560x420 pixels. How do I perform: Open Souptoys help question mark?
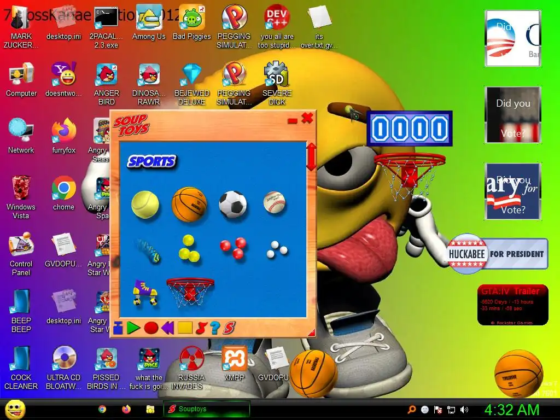click(x=215, y=328)
